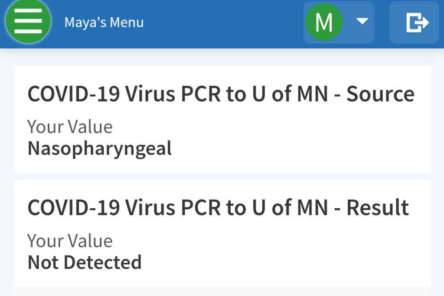444x296 pixels.
Task: Click the green M profile avatar
Action: (324, 22)
